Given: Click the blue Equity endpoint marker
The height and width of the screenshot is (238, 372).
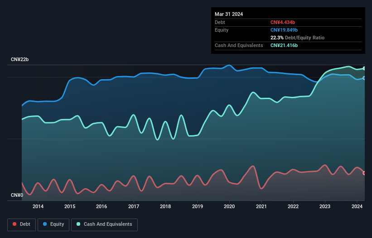Looking at the screenshot, I should point(364,78).
